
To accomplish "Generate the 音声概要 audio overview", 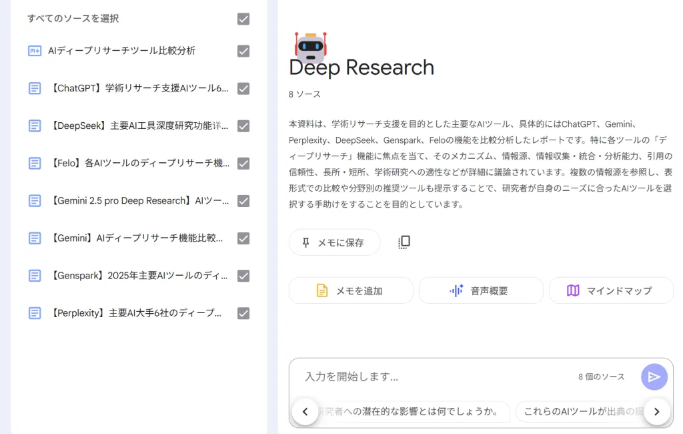I will pos(481,290).
